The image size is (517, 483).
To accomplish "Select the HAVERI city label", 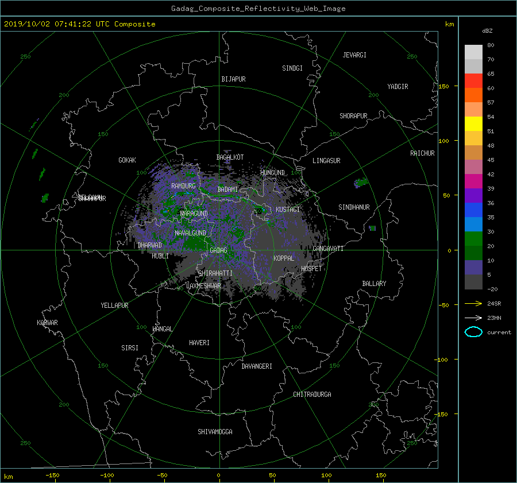I will tap(199, 343).
